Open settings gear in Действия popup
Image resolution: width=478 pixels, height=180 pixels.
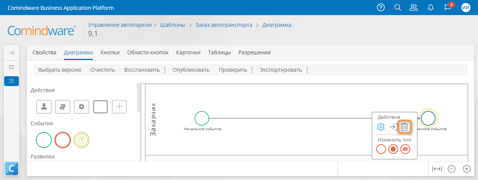point(381,127)
